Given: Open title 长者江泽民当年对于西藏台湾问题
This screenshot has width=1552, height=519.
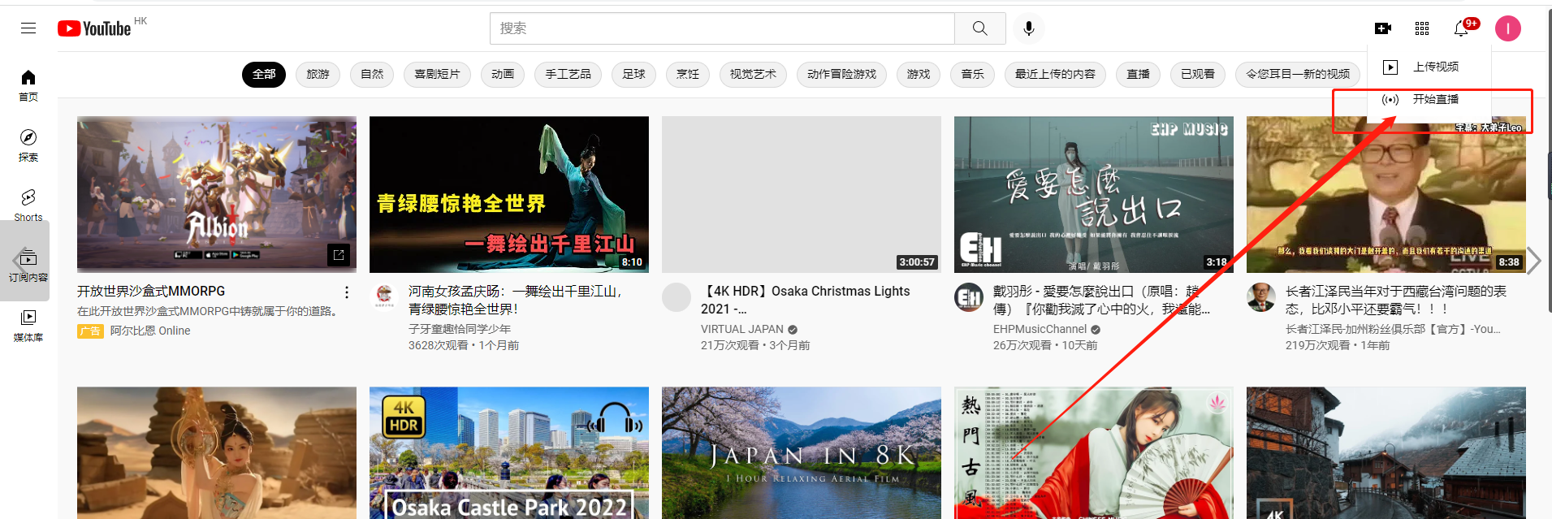Looking at the screenshot, I should [x=1396, y=300].
